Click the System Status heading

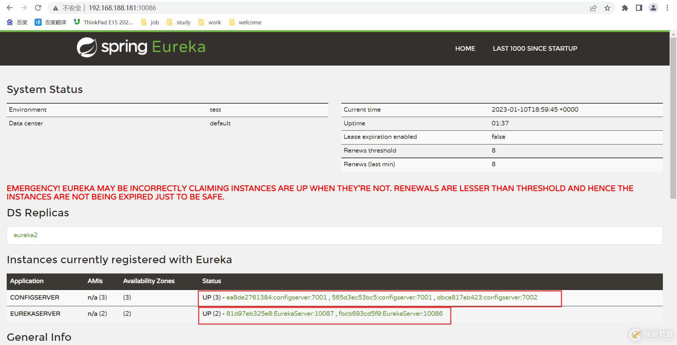click(45, 90)
